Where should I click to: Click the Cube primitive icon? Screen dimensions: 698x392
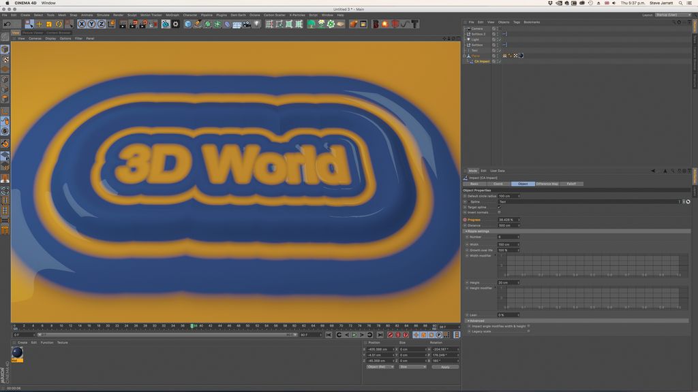(187, 24)
